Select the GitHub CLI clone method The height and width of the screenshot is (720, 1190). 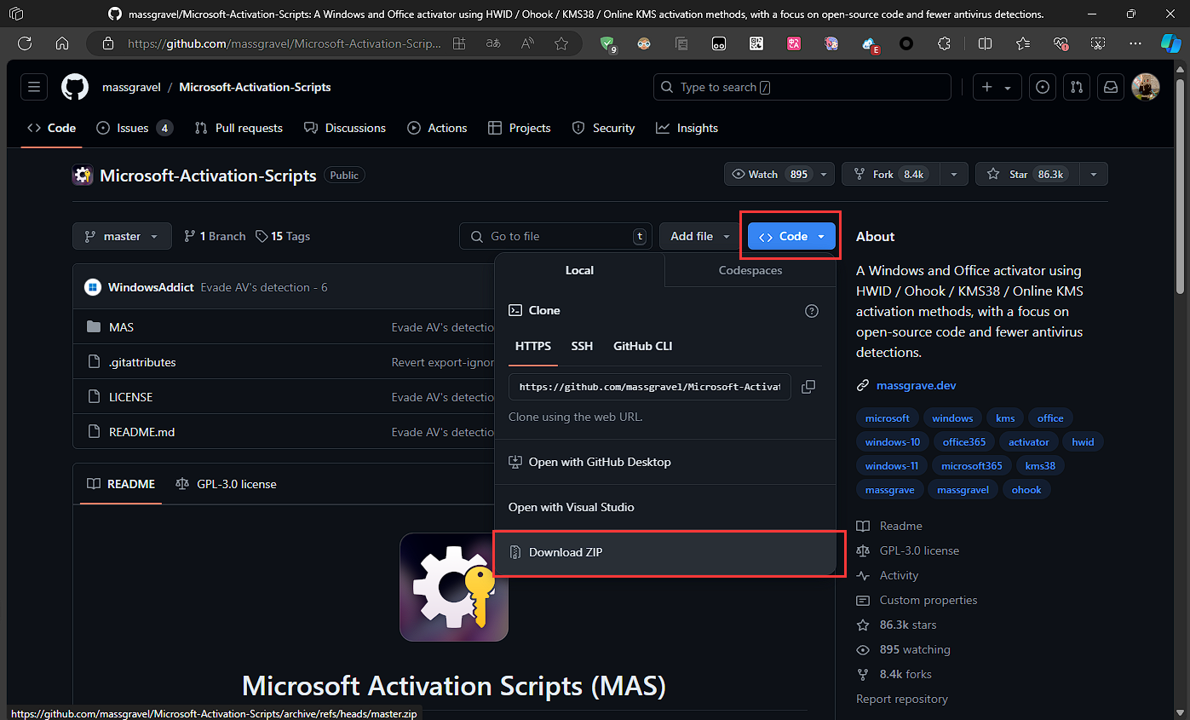643,346
